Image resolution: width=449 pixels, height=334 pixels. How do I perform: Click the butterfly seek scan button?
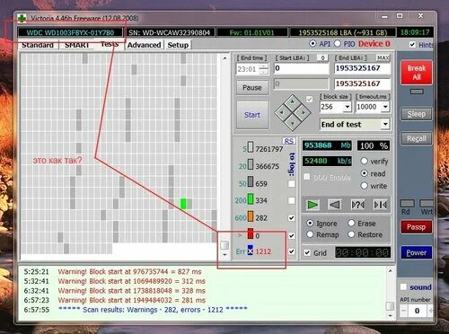pos(381,205)
